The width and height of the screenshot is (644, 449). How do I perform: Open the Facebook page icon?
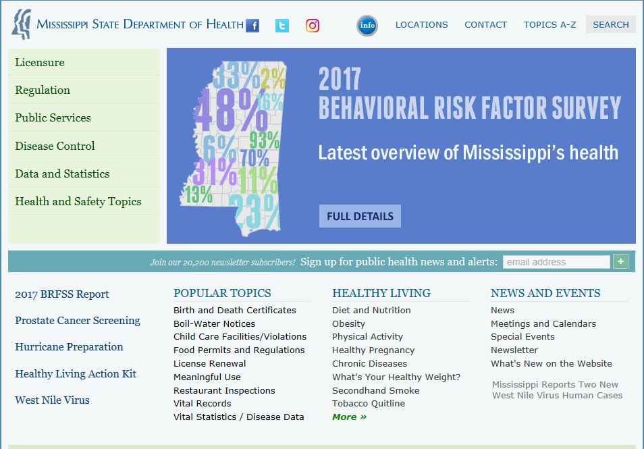point(252,26)
